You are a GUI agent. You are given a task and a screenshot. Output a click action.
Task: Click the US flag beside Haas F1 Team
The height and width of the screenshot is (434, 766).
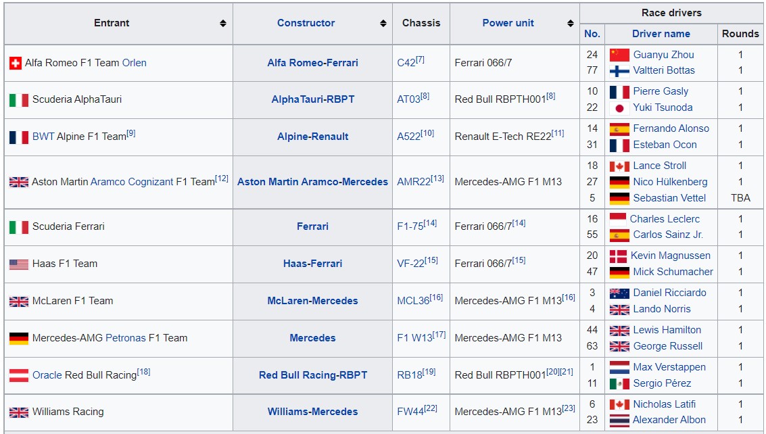tap(18, 264)
